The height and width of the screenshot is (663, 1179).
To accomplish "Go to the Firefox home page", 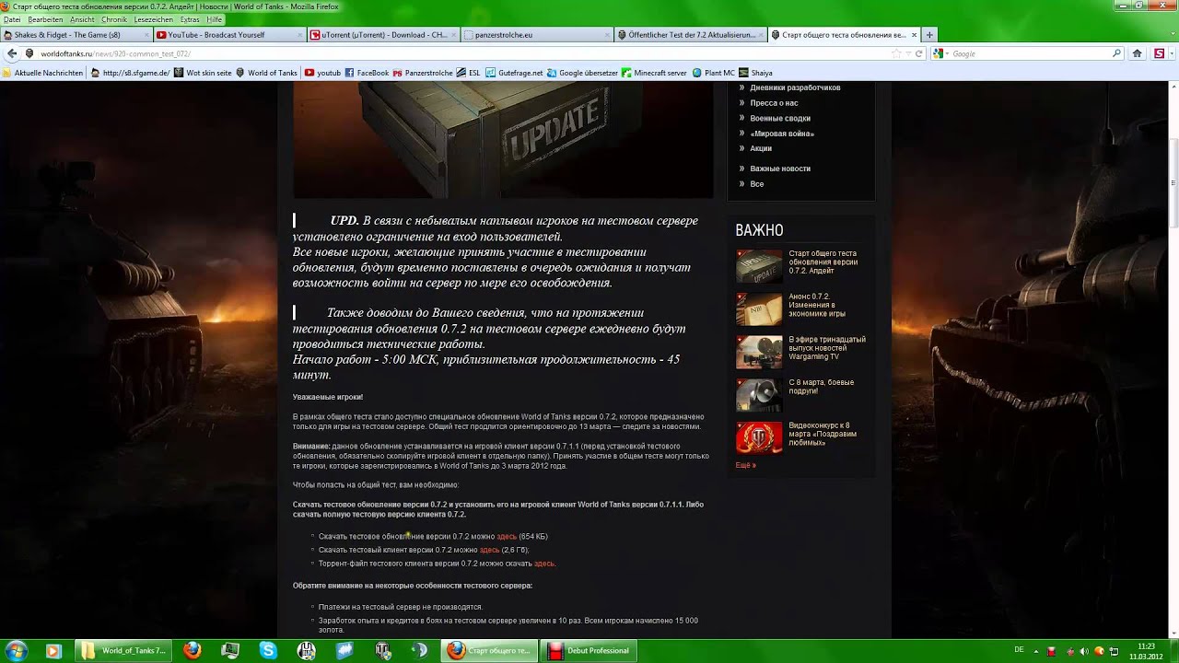I will (x=1138, y=53).
